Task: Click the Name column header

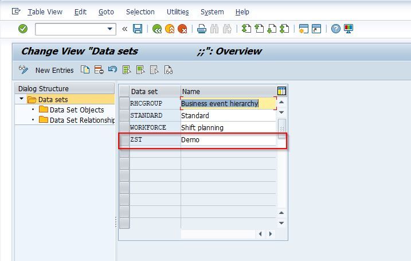Action: 228,91
